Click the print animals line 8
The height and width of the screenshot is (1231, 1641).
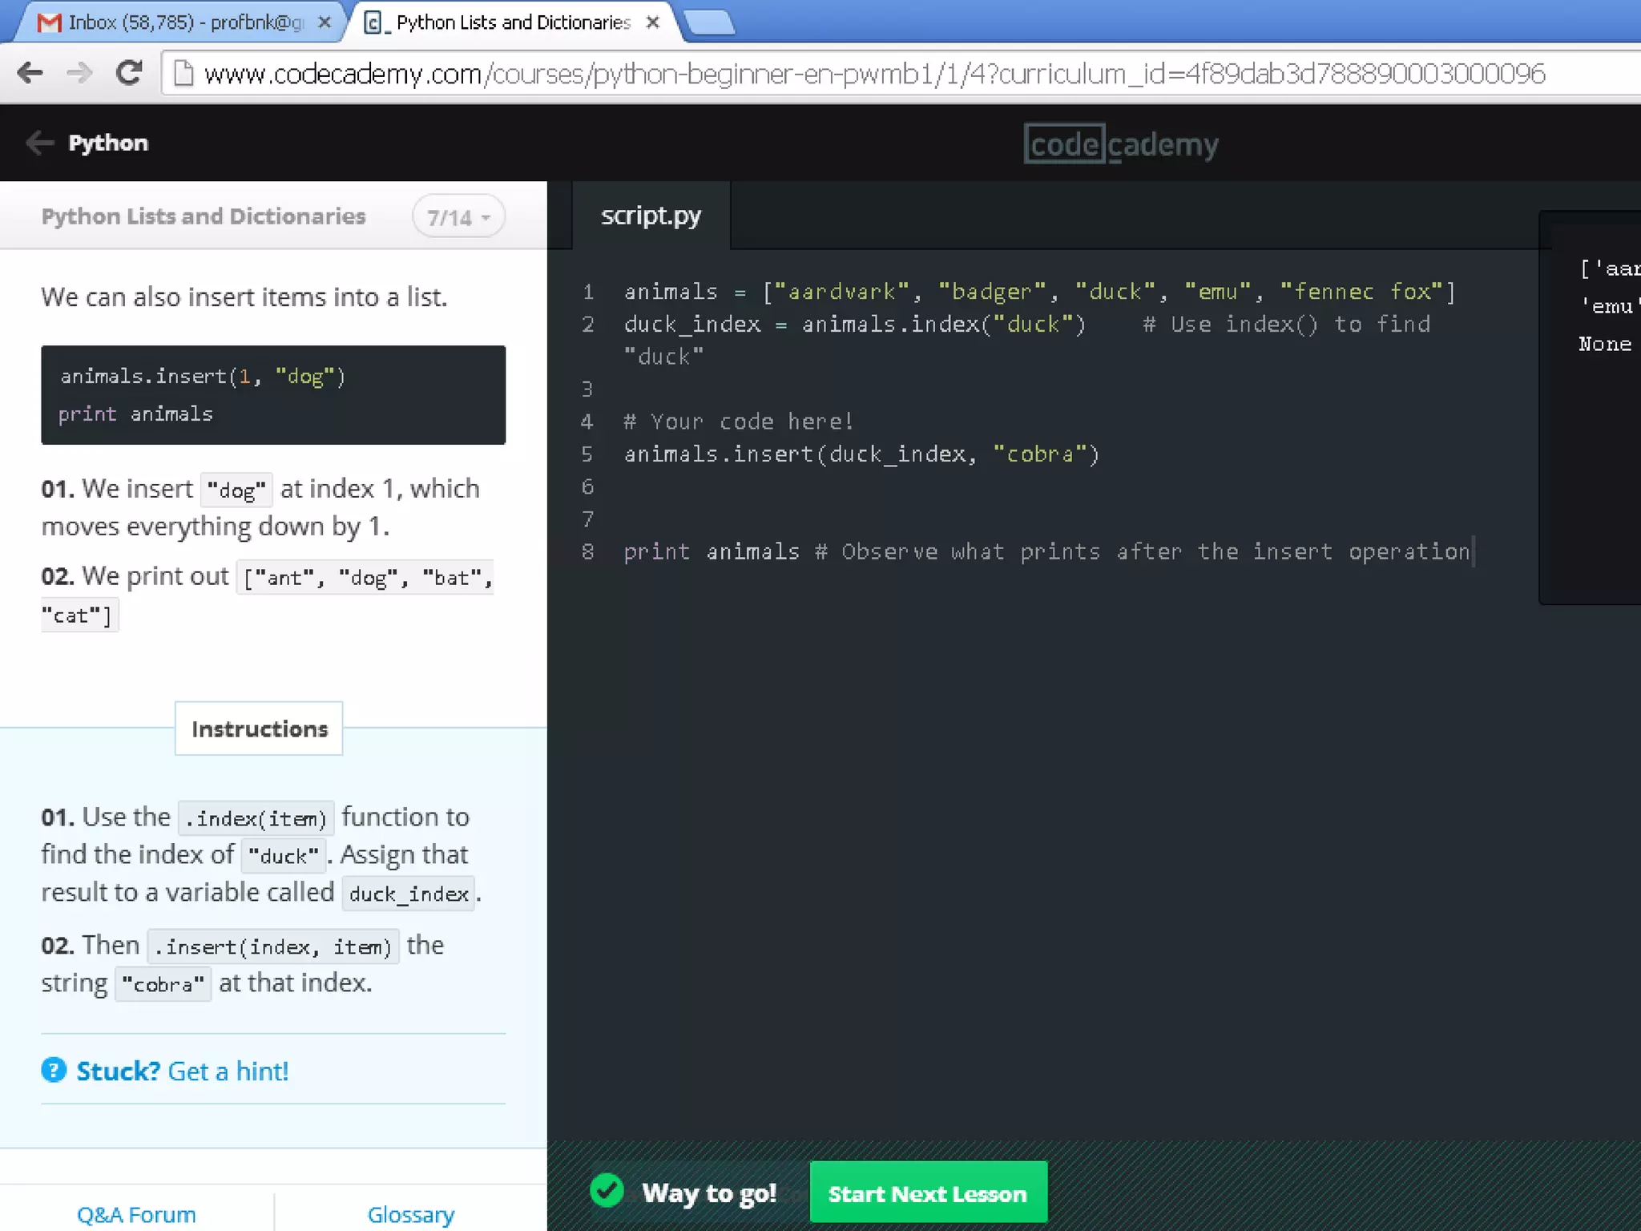(1047, 551)
